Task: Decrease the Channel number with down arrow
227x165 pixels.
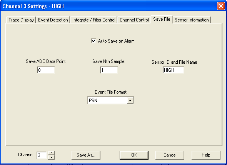Action: coord(52,157)
